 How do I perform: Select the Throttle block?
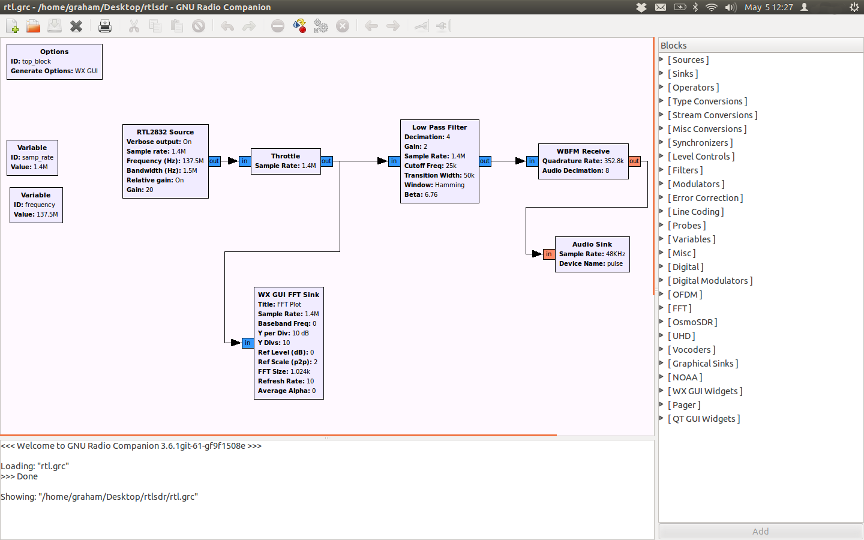[286, 161]
